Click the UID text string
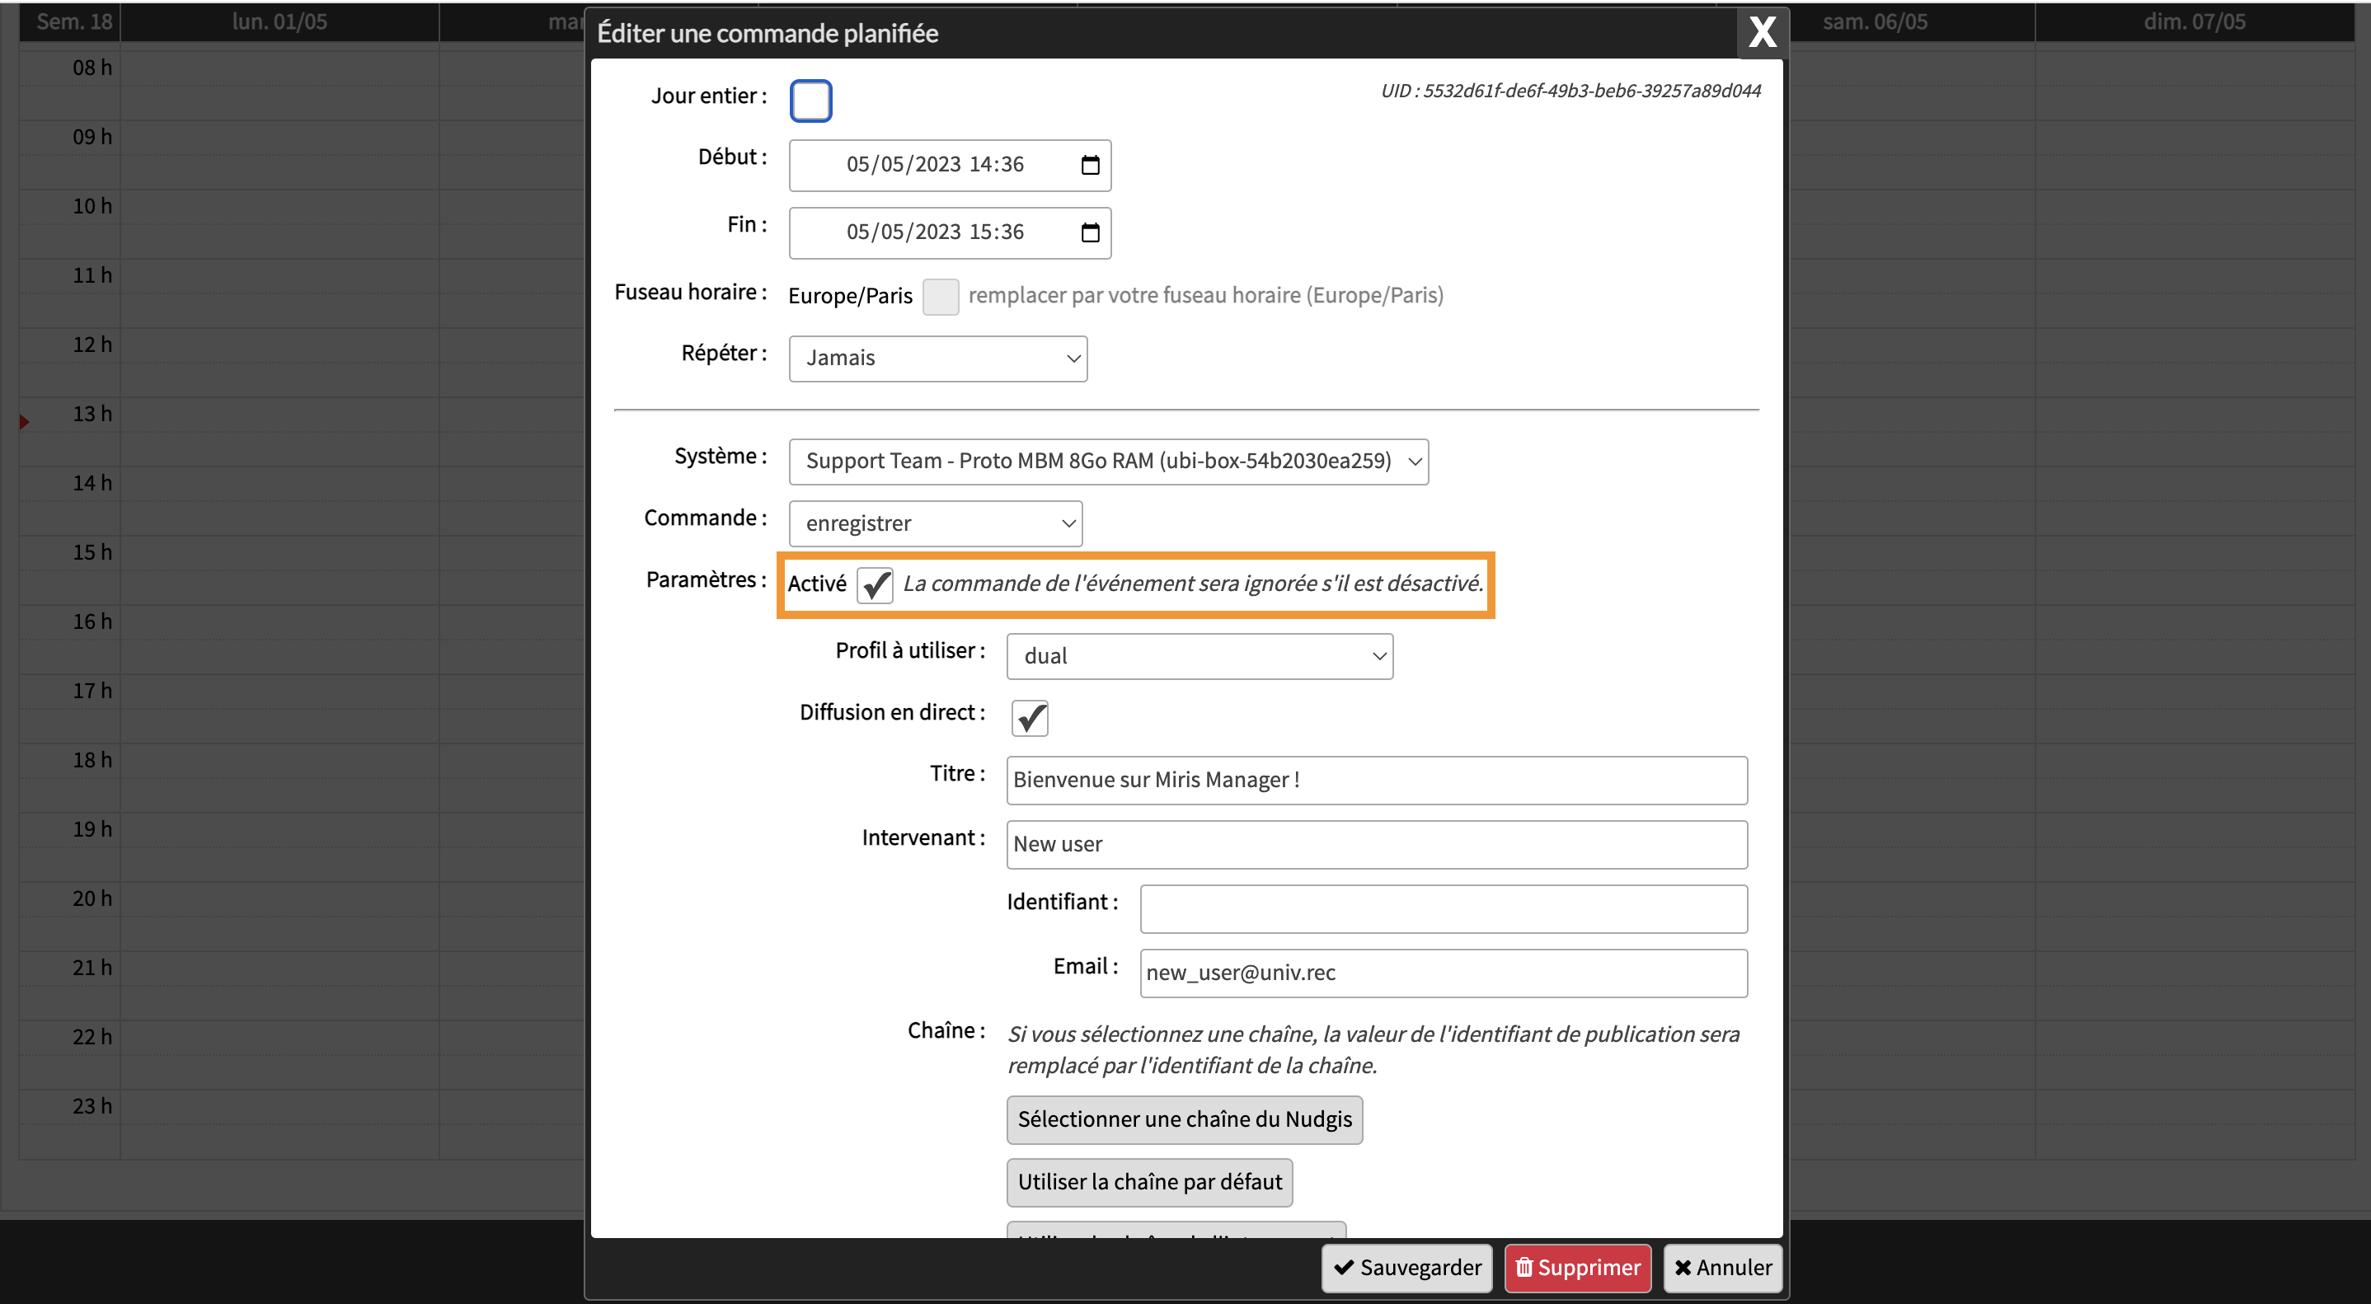The height and width of the screenshot is (1304, 2371). (1570, 90)
